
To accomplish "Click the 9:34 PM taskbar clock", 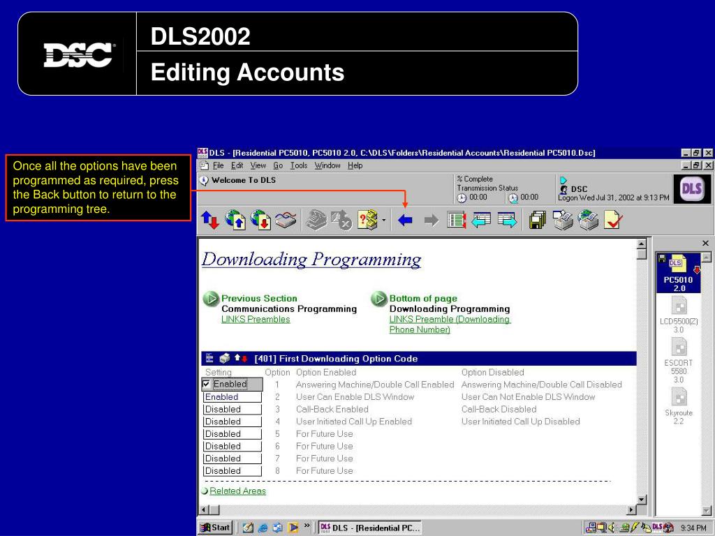I will [693, 528].
